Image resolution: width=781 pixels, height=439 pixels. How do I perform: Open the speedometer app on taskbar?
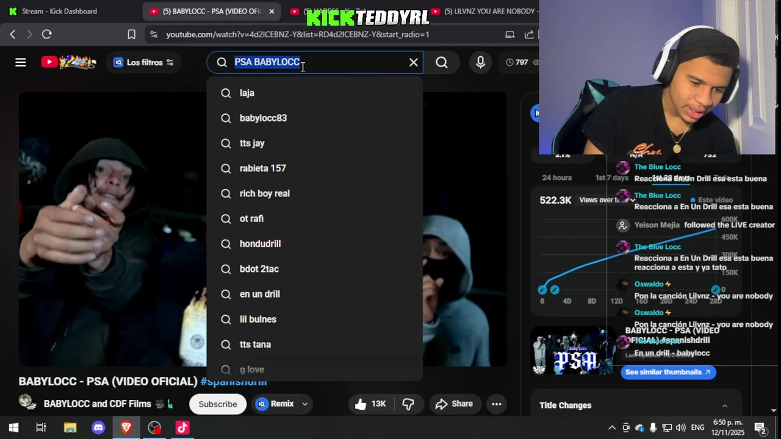point(154,427)
